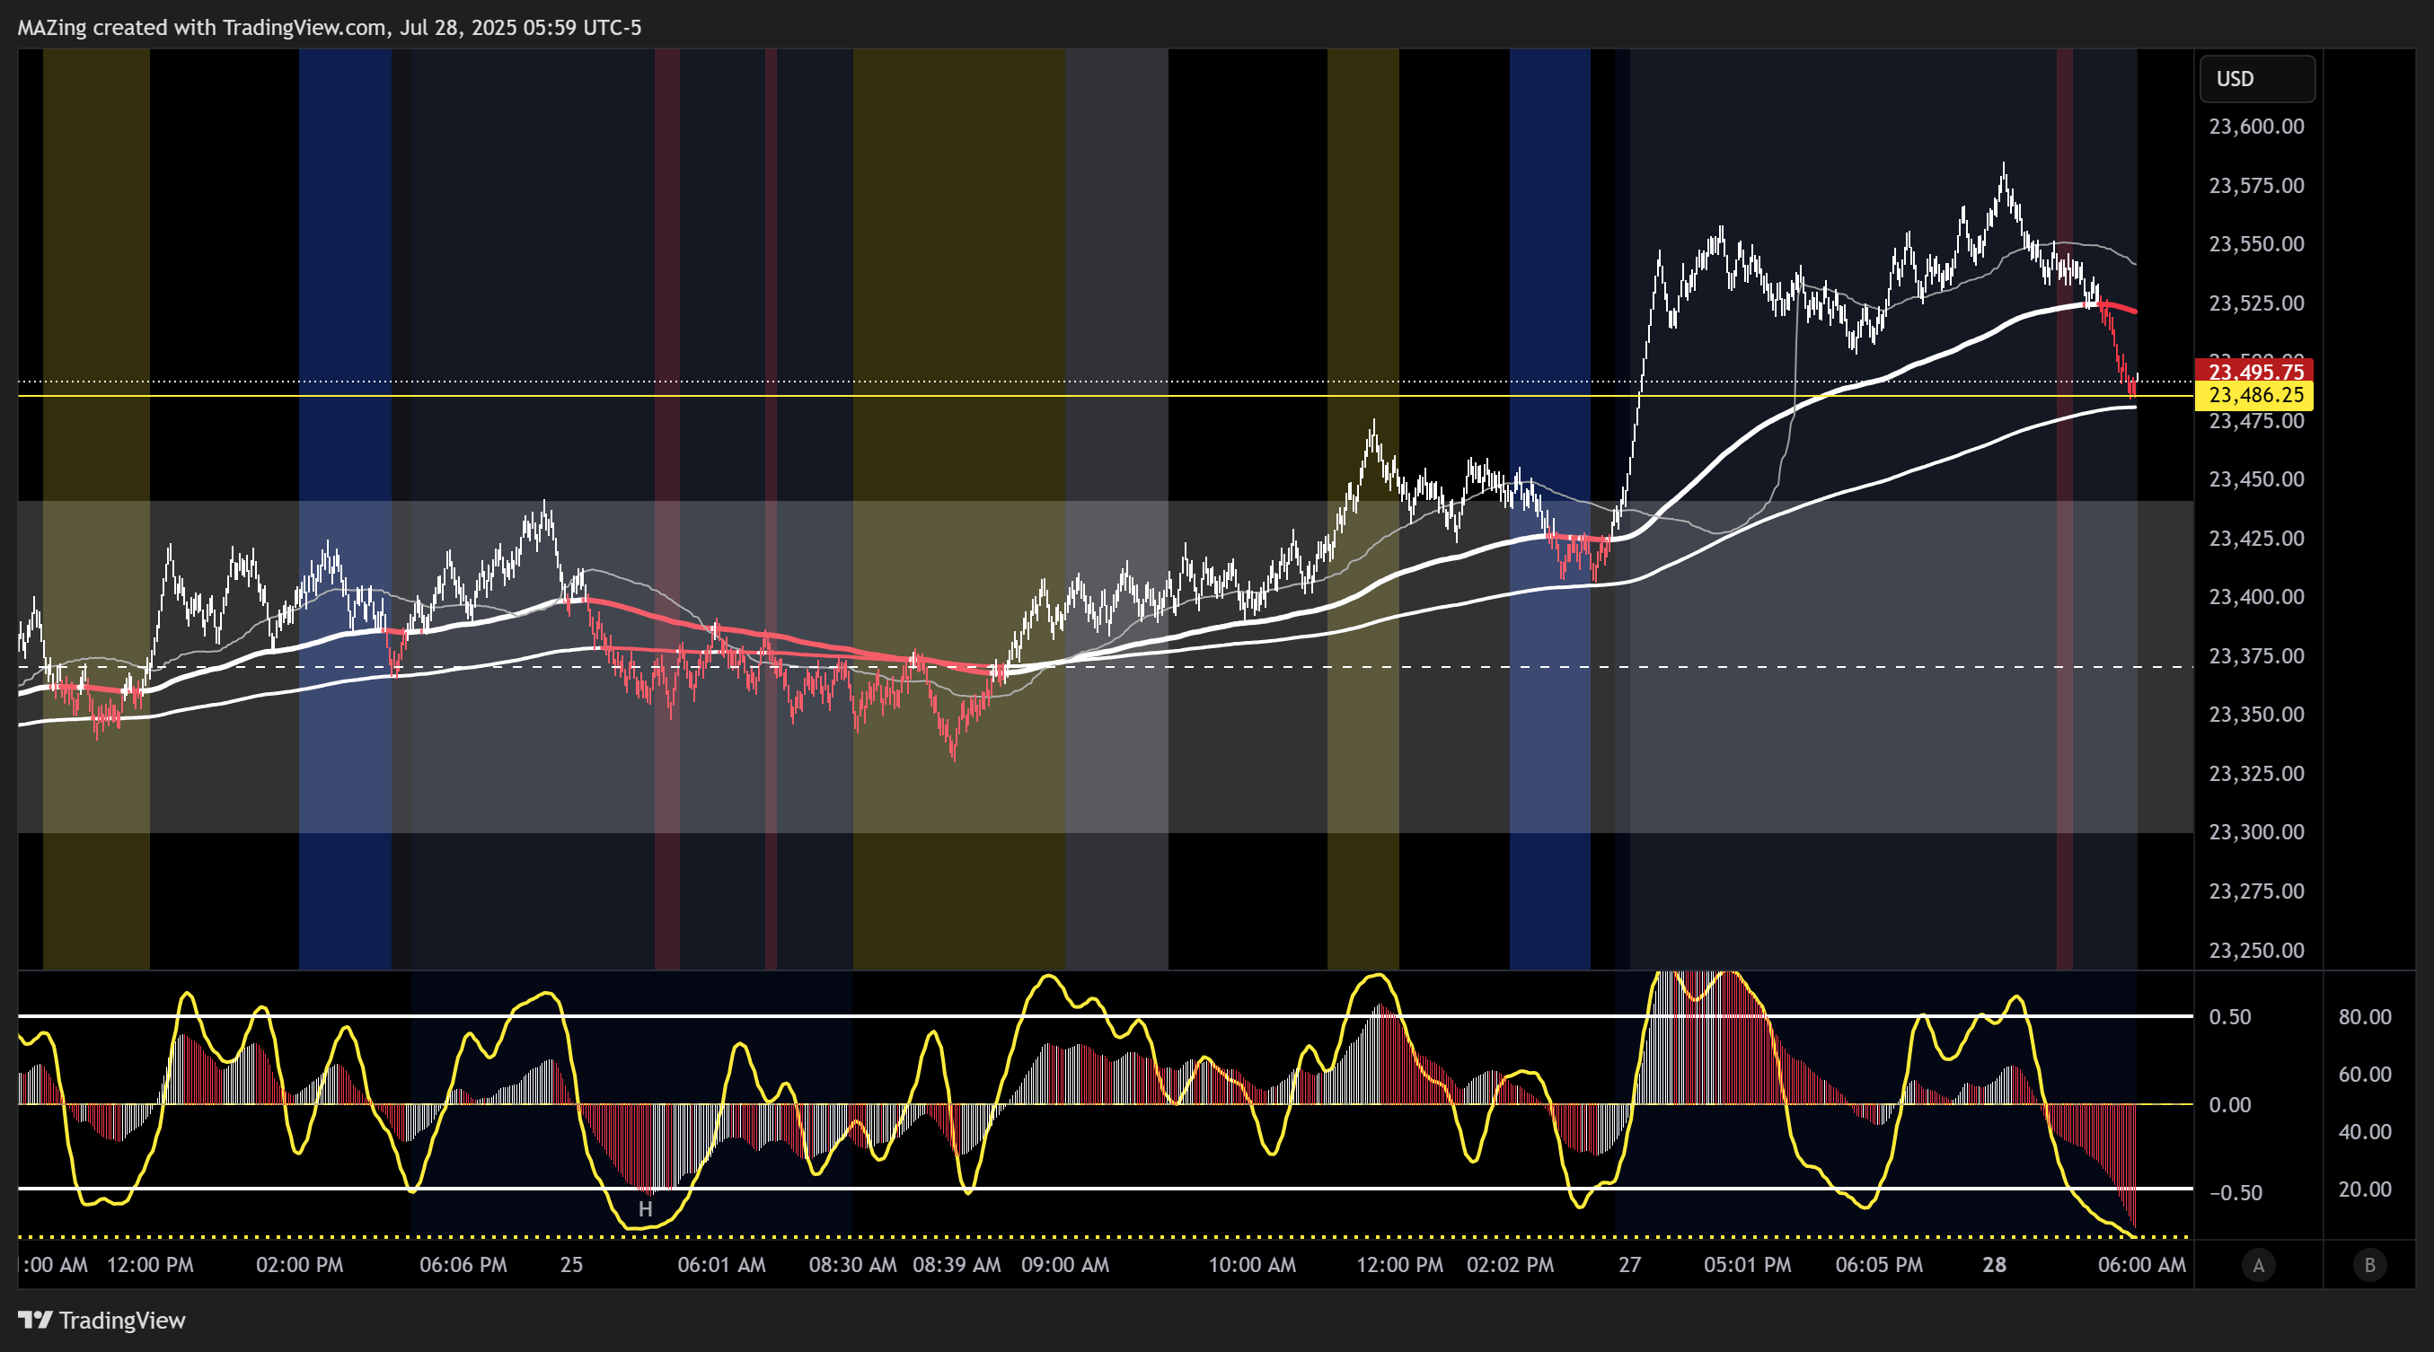Select the yellow 23,486.25 price label
Viewport: 2434px width, 1352px height.
[2255, 395]
